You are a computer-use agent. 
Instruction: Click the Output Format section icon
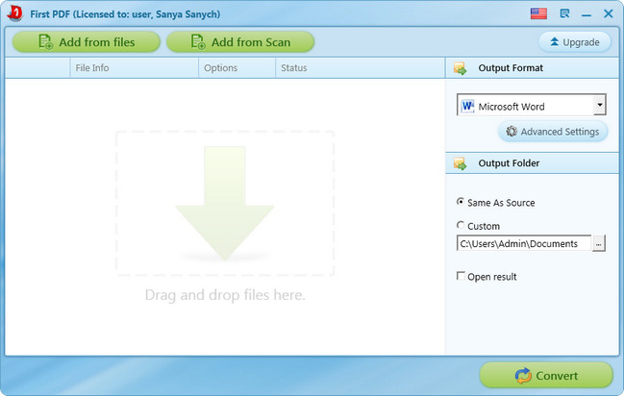460,68
